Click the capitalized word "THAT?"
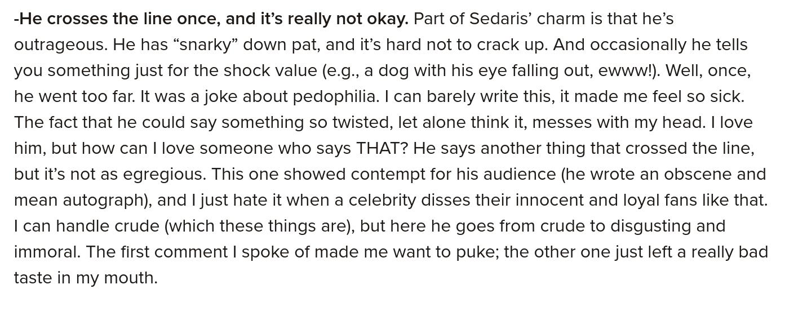The image size is (807, 311). tap(382, 148)
